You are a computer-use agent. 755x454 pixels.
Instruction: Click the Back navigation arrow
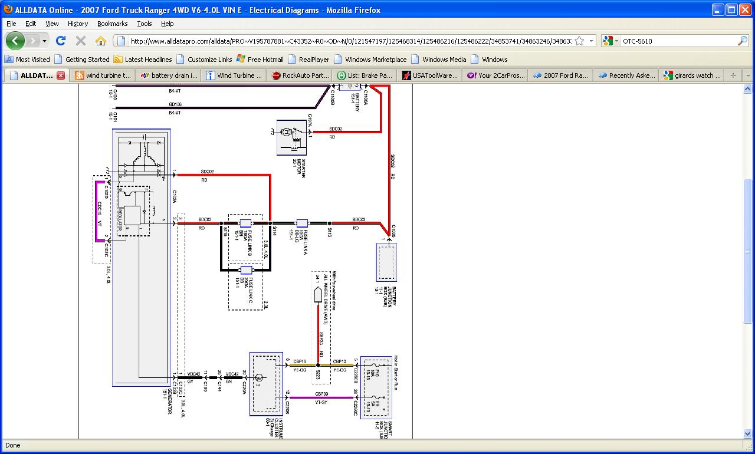(x=15, y=41)
